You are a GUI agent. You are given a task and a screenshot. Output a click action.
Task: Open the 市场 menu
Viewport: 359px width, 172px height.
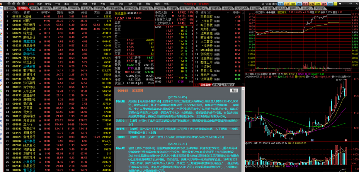click(66, 4)
